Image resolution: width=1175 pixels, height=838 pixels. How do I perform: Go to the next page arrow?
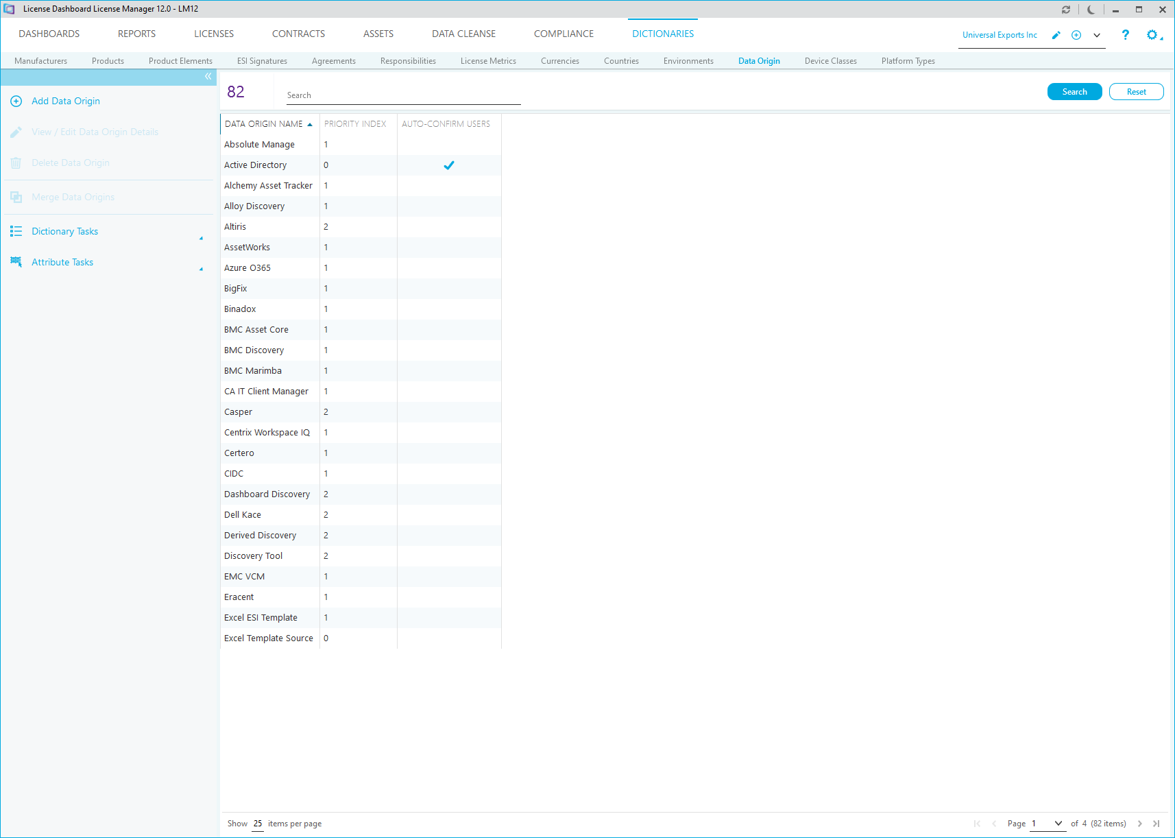click(x=1140, y=824)
